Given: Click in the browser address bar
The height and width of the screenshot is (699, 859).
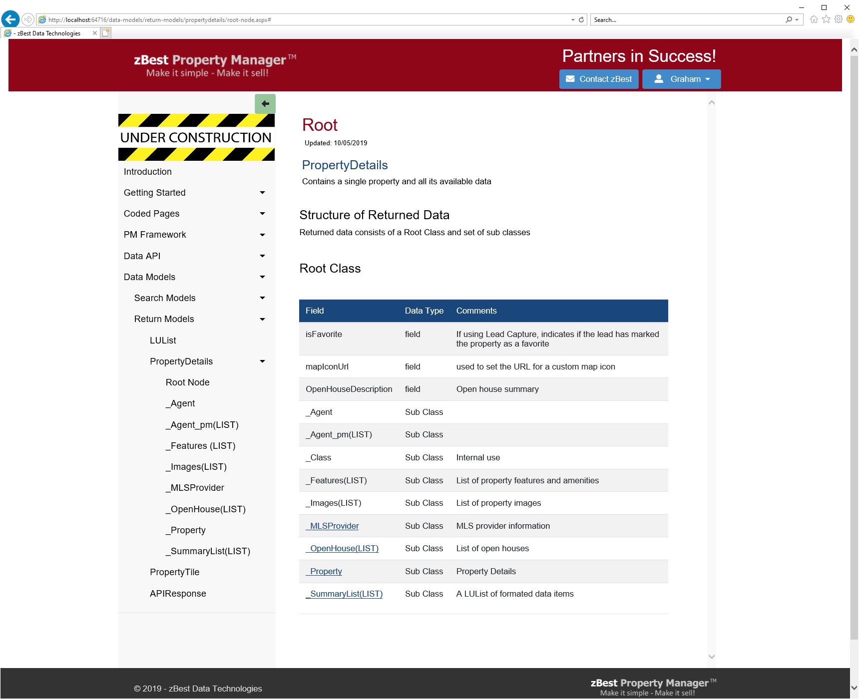Looking at the screenshot, I should [x=300, y=20].
